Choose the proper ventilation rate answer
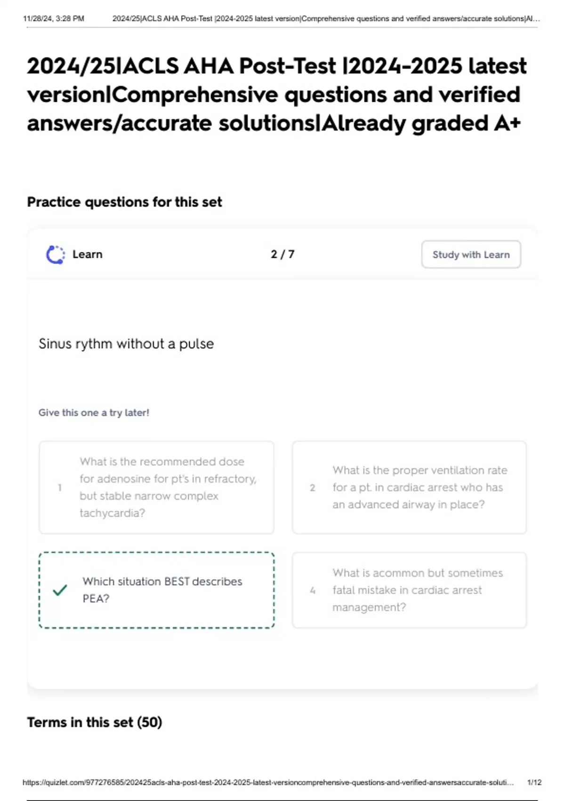This screenshot has width=565, height=801. pos(419,487)
